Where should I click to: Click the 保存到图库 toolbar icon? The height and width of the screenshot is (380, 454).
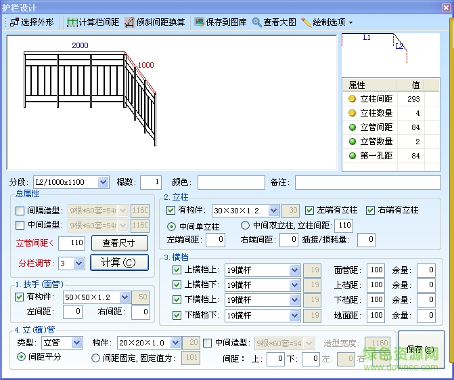coord(199,22)
